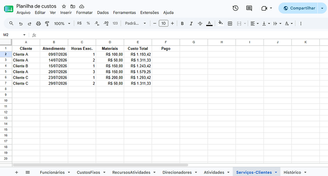Open the all sheets list icon
Image resolution: width=328 pixels, height=176 pixels.
(27, 172)
